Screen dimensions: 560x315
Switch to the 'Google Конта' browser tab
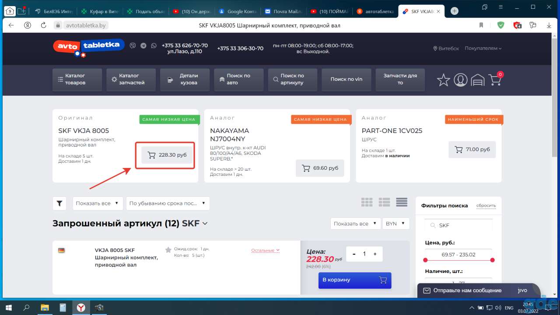pyautogui.click(x=237, y=11)
